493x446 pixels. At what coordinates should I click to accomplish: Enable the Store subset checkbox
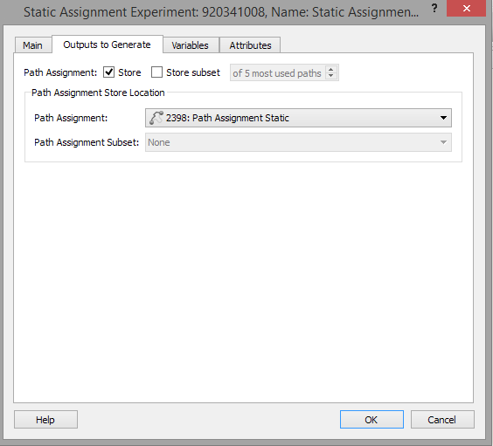tap(156, 72)
